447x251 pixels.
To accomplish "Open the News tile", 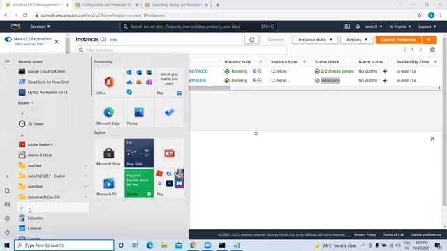I will [x=169, y=153].
